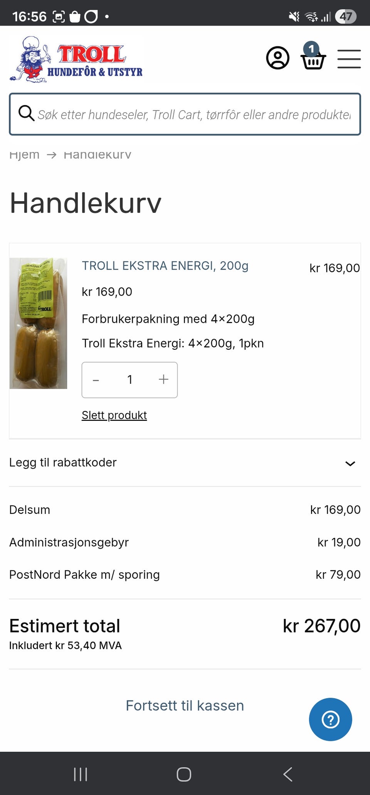Open the blue help question button

[330, 719]
